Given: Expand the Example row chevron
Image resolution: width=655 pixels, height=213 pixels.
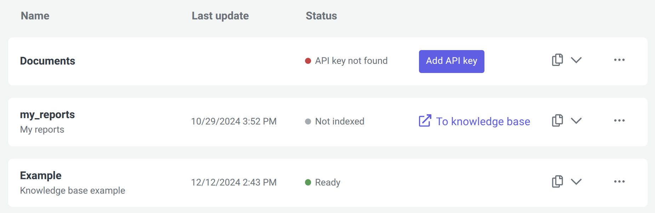Looking at the screenshot, I should click(x=576, y=182).
